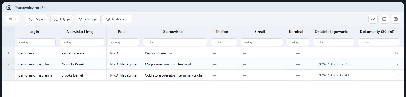Focus the Ostatnie logowanie search field
406x97 pixels.
click(x=333, y=42)
